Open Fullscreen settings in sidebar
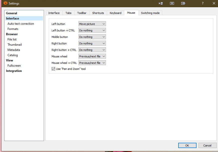 point(14,66)
